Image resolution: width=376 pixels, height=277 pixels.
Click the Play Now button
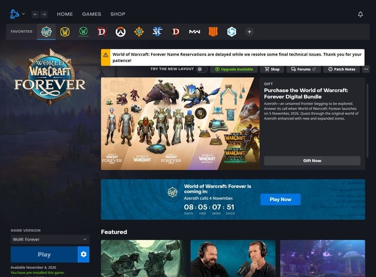pyautogui.click(x=281, y=199)
